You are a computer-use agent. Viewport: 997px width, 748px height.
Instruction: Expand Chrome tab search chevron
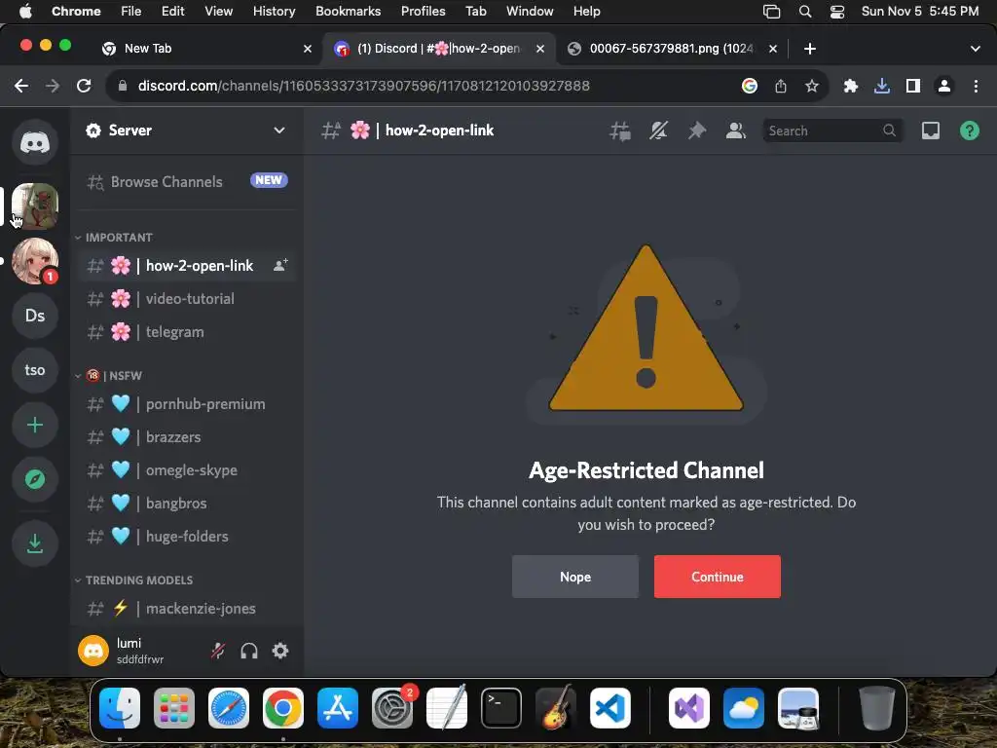(x=975, y=49)
